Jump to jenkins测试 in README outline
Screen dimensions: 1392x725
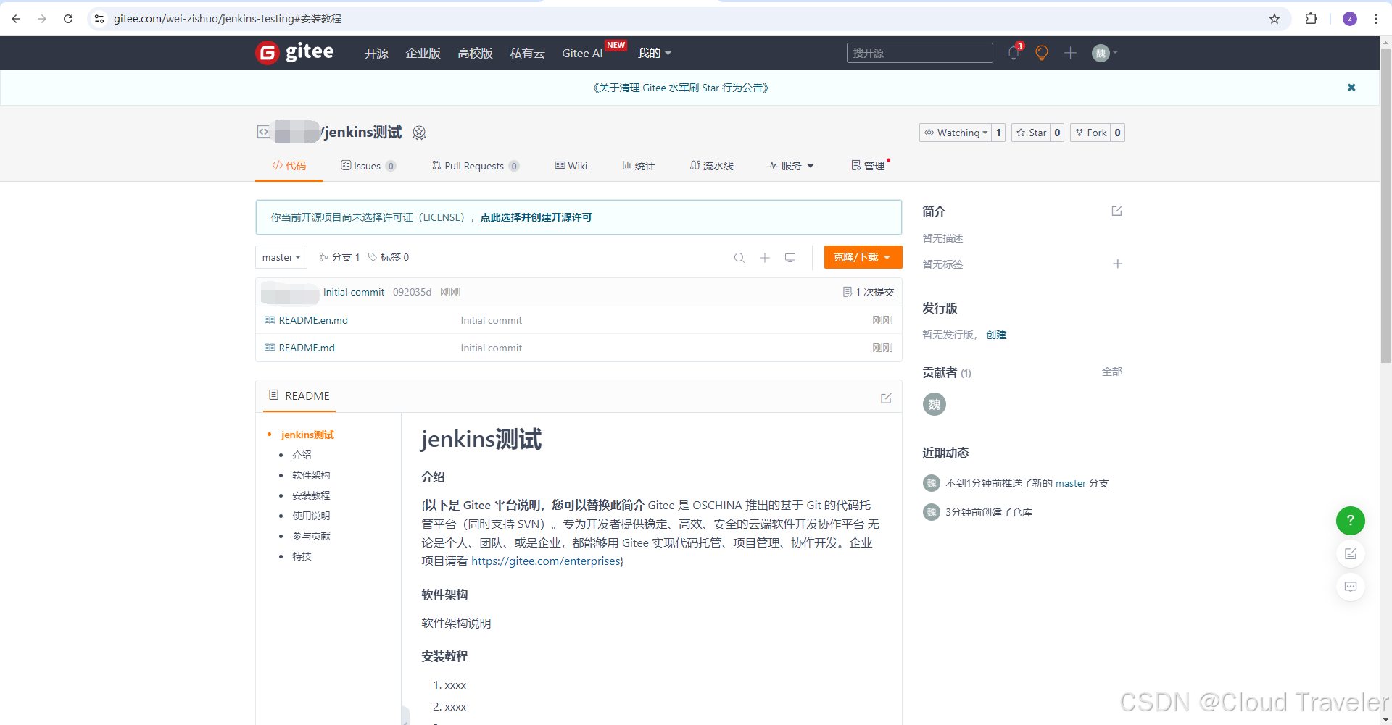click(x=307, y=435)
